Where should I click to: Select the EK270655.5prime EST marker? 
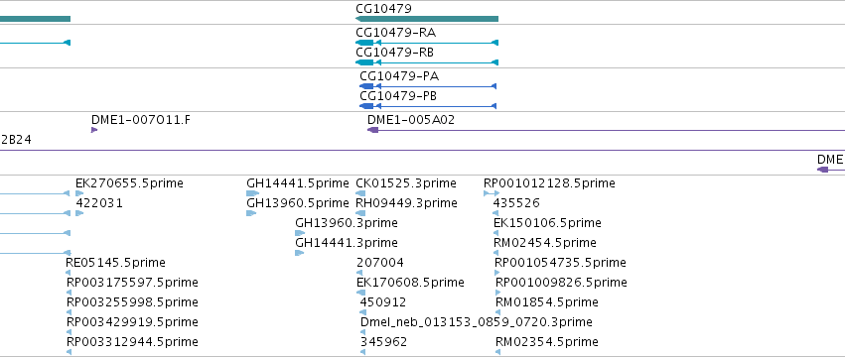coord(79,193)
